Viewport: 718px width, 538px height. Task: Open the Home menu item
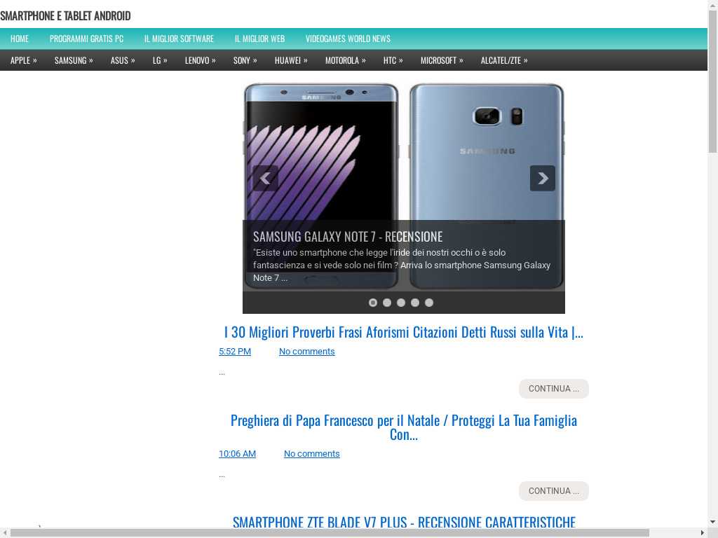(x=20, y=39)
